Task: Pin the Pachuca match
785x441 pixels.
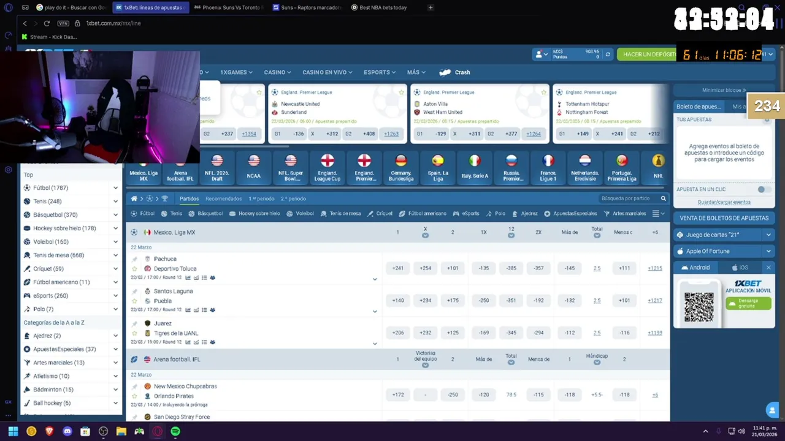Action: click(134, 259)
